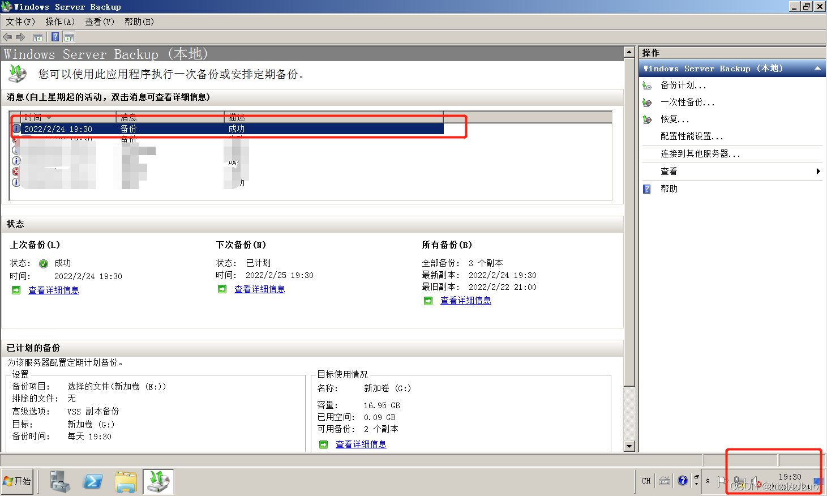Sort messages by the 时间 column header
The image size is (827, 496).
click(68, 118)
